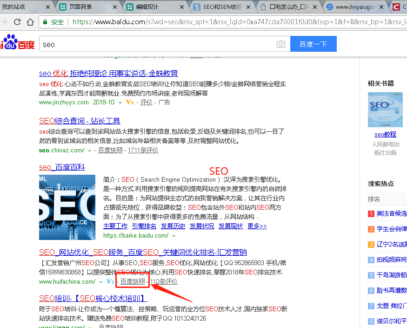Open hot search item 6 脸书再遭数
407x328 pixels.
(x=392, y=290)
